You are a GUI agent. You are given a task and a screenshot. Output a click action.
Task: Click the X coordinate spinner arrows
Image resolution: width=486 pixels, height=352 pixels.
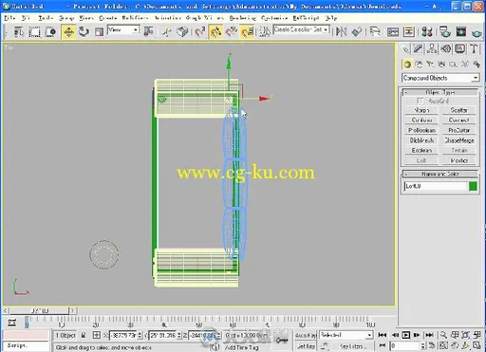140,335
